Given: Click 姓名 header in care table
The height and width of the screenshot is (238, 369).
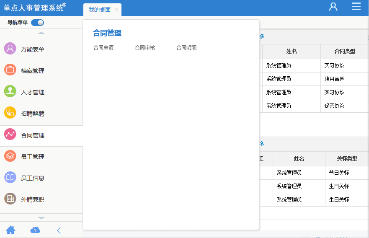Looking at the screenshot, I should [x=299, y=159].
